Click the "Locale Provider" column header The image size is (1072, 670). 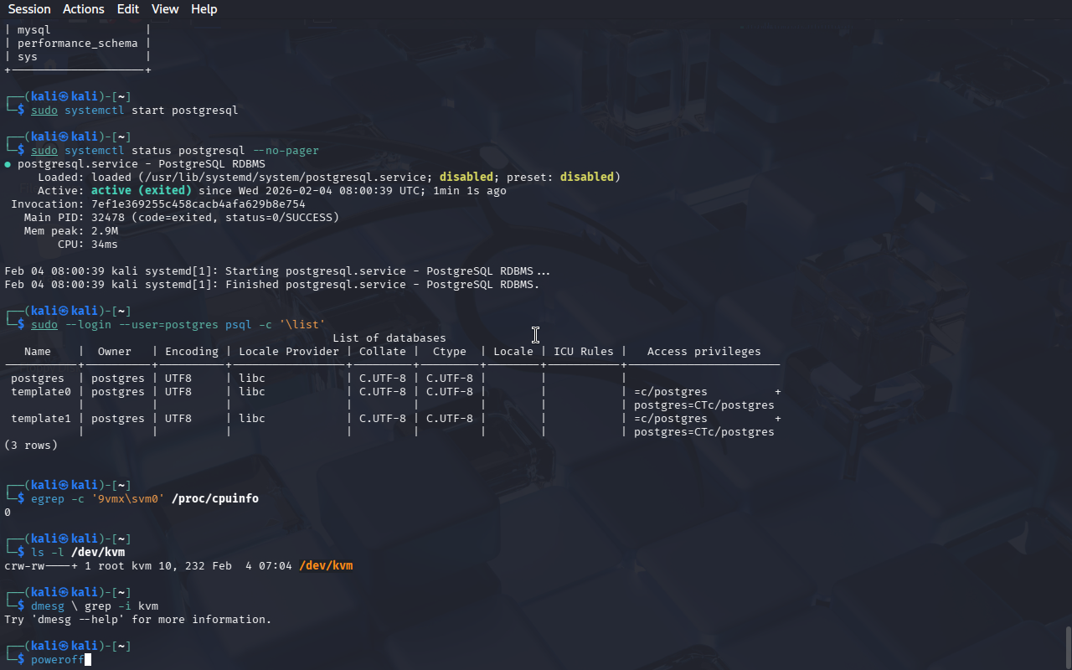pos(288,352)
